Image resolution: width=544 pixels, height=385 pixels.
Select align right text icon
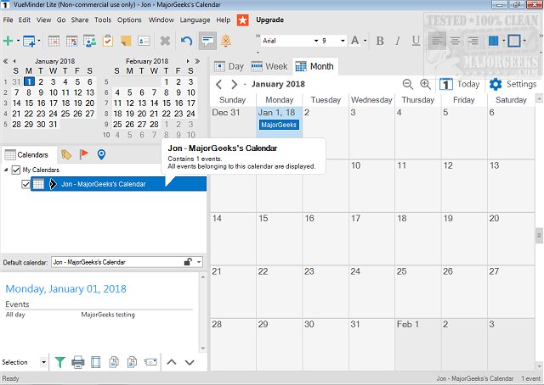pyautogui.click(x=473, y=41)
